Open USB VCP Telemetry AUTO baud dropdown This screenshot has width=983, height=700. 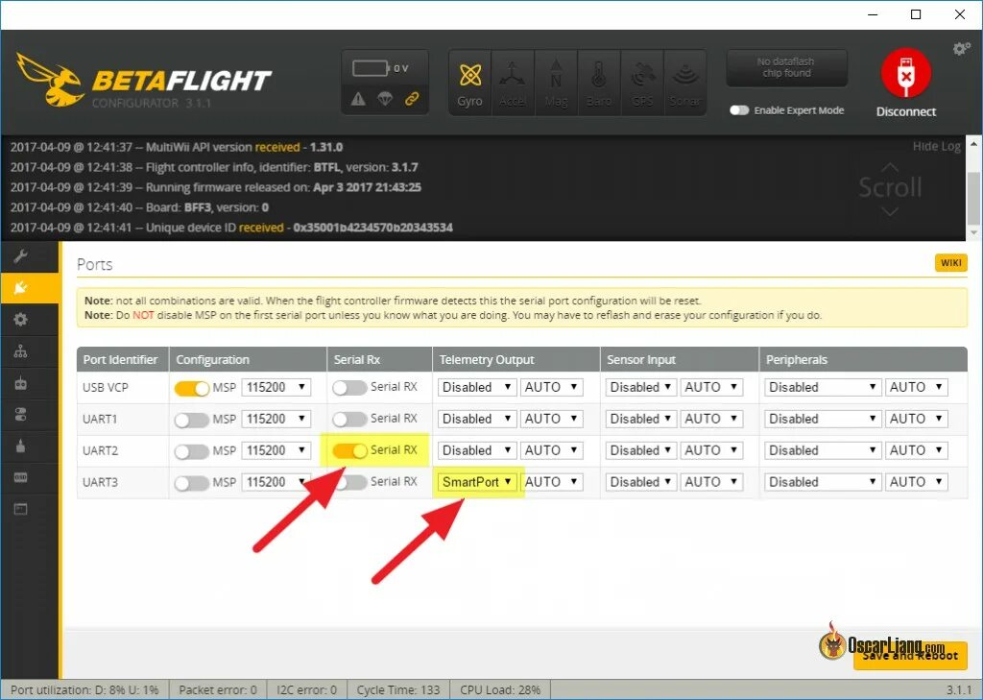pyautogui.click(x=552, y=387)
